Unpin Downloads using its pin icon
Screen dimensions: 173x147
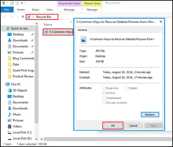coord(32,40)
